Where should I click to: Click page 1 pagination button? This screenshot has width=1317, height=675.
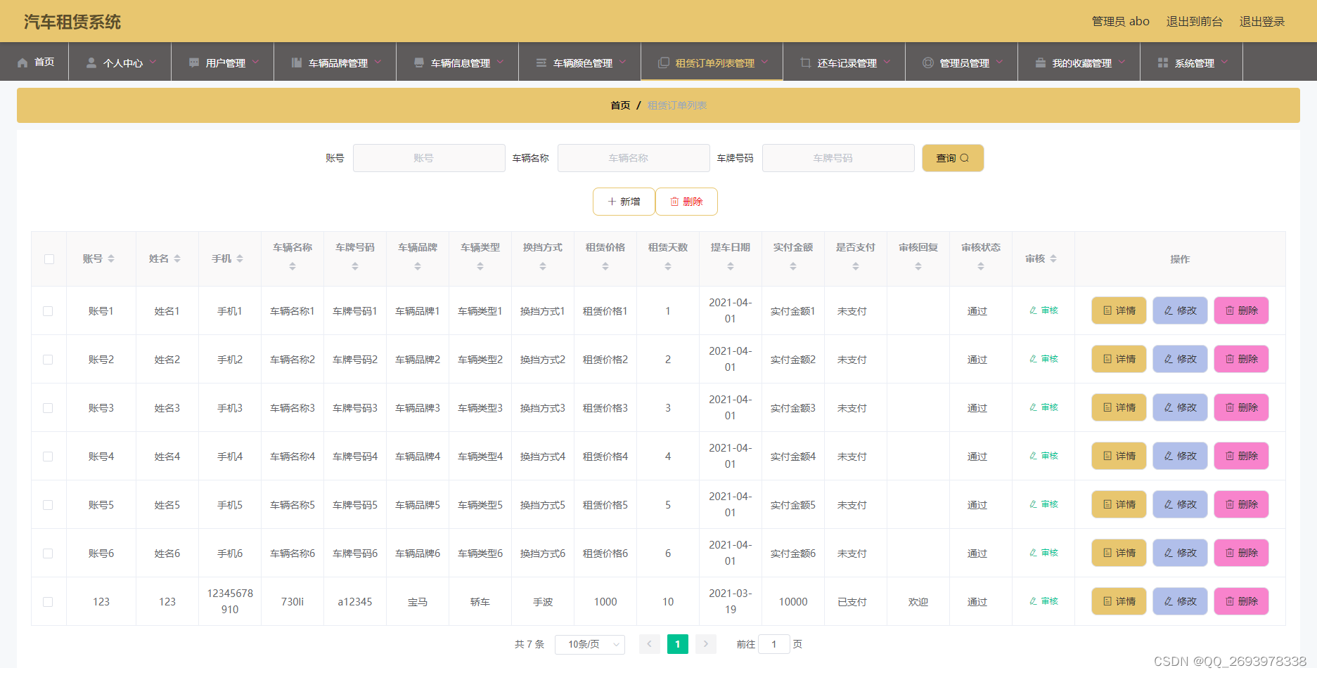click(x=678, y=644)
